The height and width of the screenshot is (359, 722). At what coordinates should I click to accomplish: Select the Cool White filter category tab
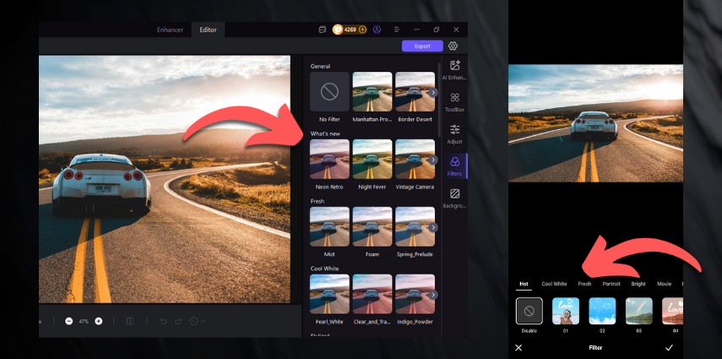coord(554,284)
